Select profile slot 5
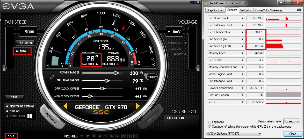Image resolution: width=304 pixels, height=139 pixels. (x=106, y=136)
